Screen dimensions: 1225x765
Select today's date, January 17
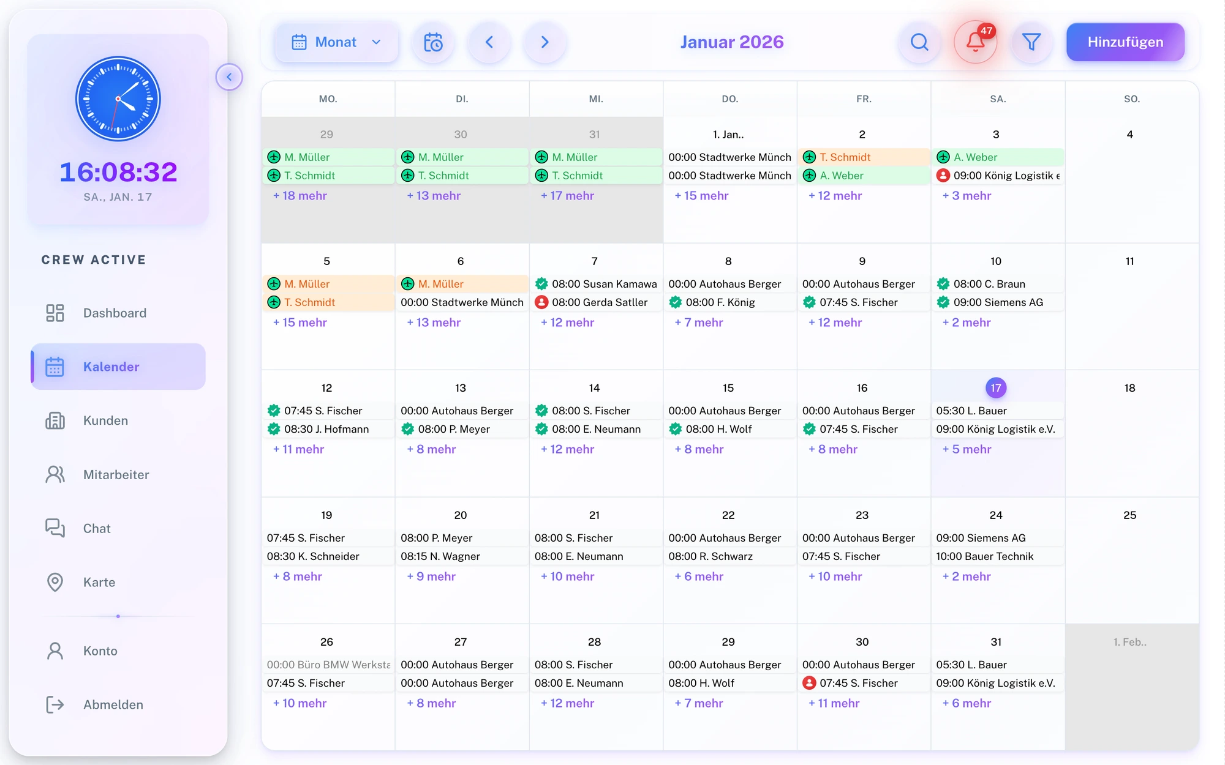pos(996,387)
